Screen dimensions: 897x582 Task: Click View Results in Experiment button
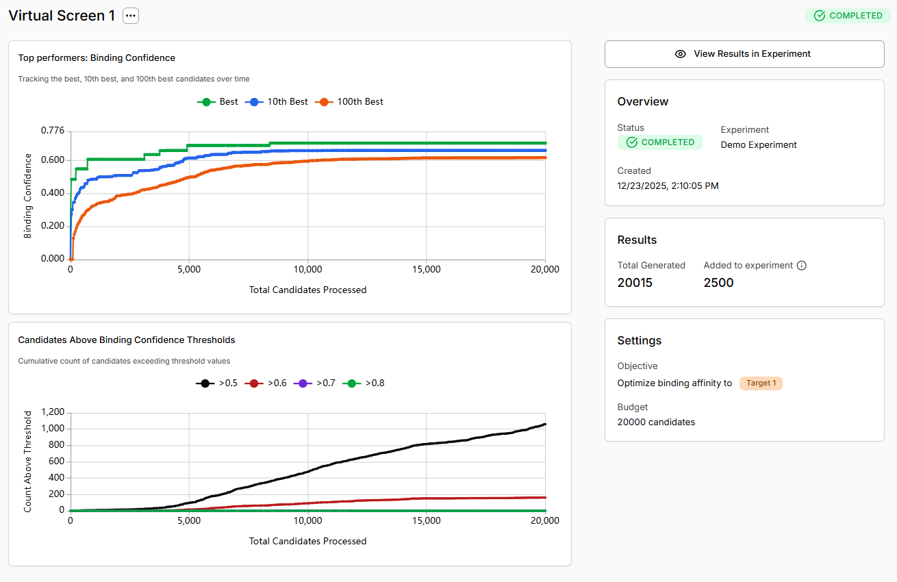click(744, 54)
